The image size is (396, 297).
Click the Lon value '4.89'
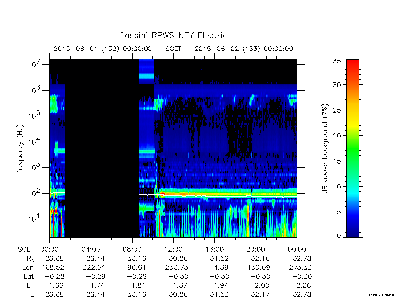pos(221,267)
